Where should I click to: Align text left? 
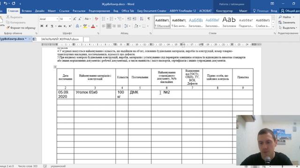coord(104,26)
